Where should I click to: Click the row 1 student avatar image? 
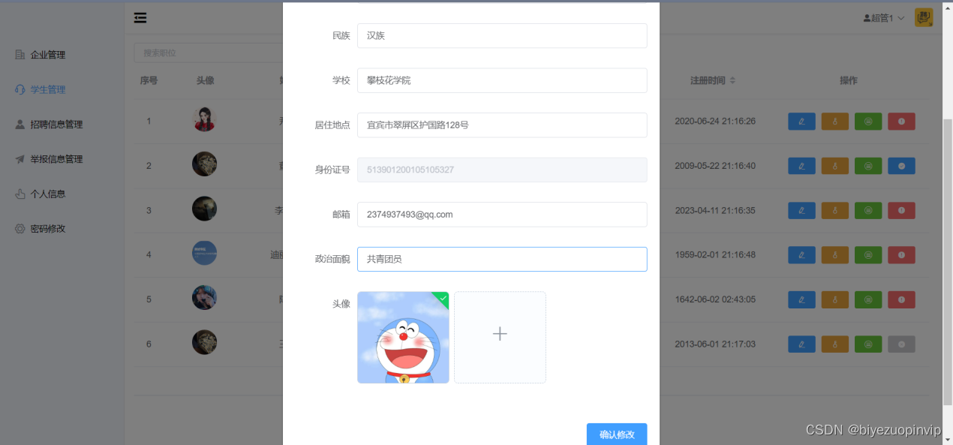click(204, 119)
